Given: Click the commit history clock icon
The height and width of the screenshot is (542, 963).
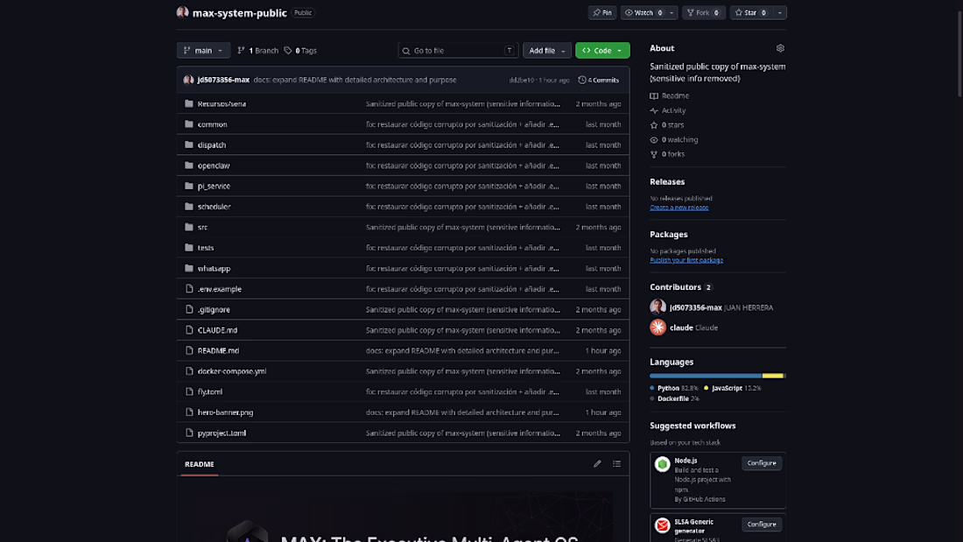Looking at the screenshot, I should [581, 80].
